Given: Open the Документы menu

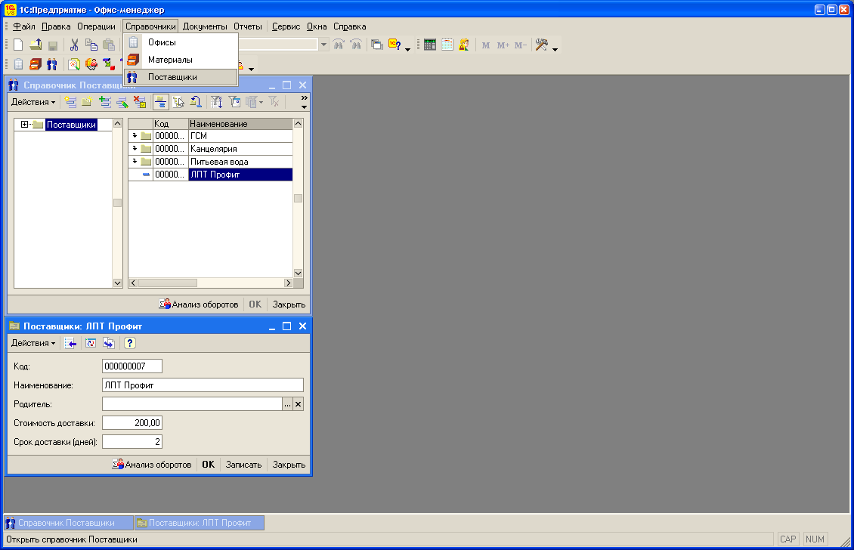Looking at the screenshot, I should pyautogui.click(x=205, y=26).
